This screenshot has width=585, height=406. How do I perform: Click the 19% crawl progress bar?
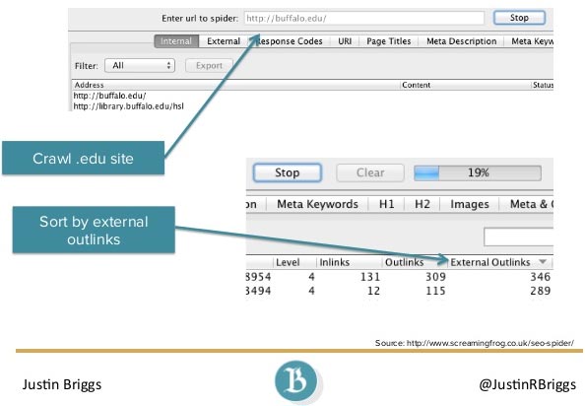478,172
